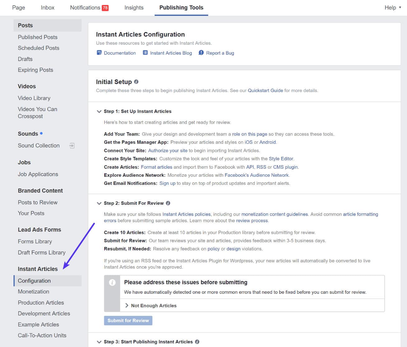
Task: Switch to the Insights tab
Action: [x=134, y=7]
